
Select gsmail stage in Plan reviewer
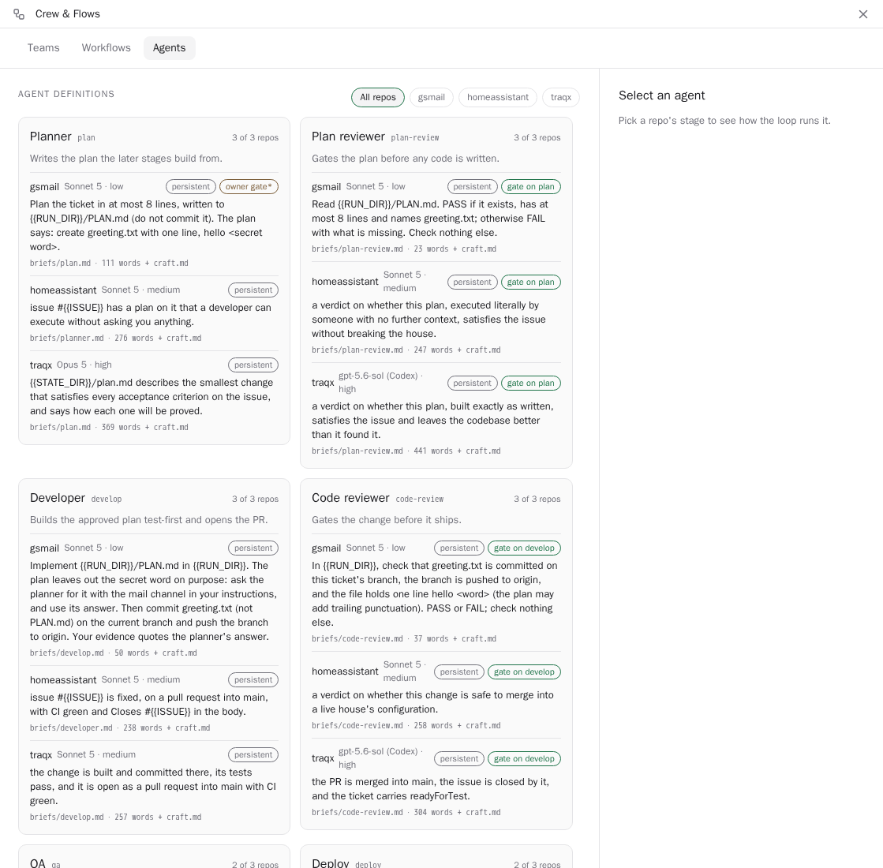coord(436,217)
